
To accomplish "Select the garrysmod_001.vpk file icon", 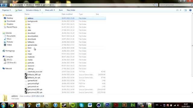I will point(26,92).
